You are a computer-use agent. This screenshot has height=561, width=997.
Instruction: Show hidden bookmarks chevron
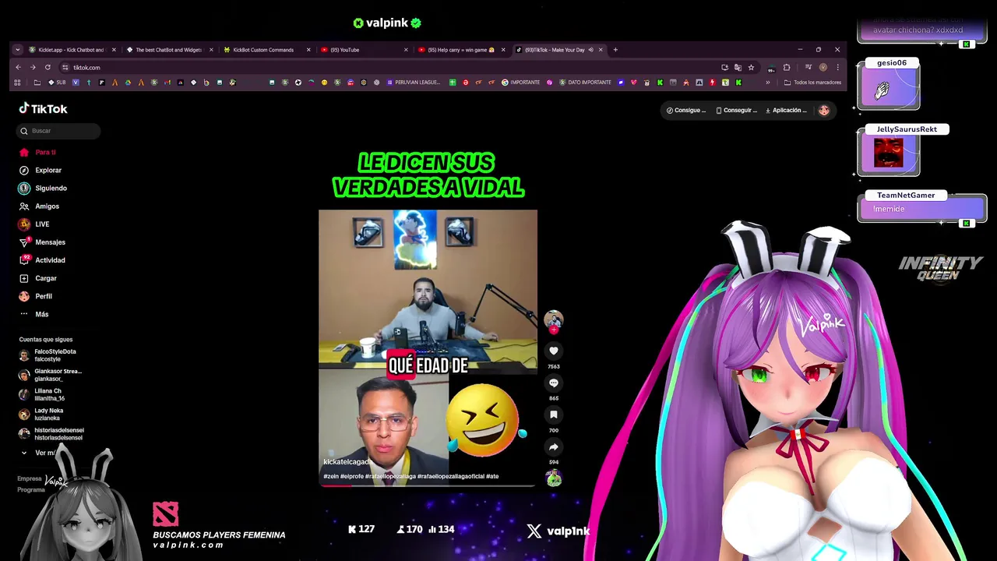pyautogui.click(x=768, y=83)
